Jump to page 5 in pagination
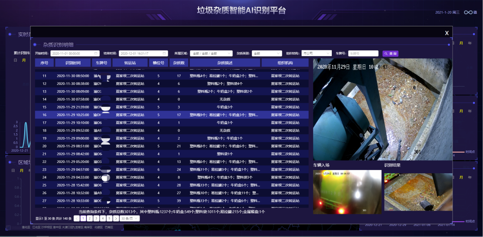 coord(109,219)
